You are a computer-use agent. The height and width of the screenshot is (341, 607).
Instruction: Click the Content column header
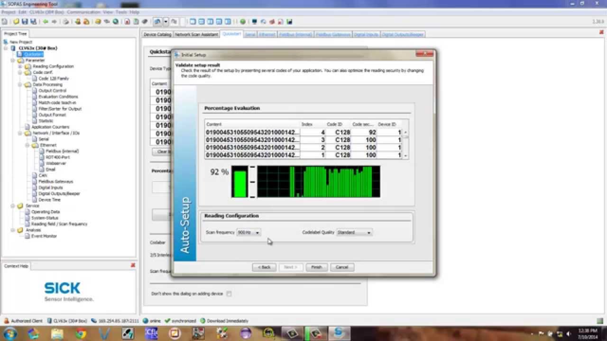point(252,124)
